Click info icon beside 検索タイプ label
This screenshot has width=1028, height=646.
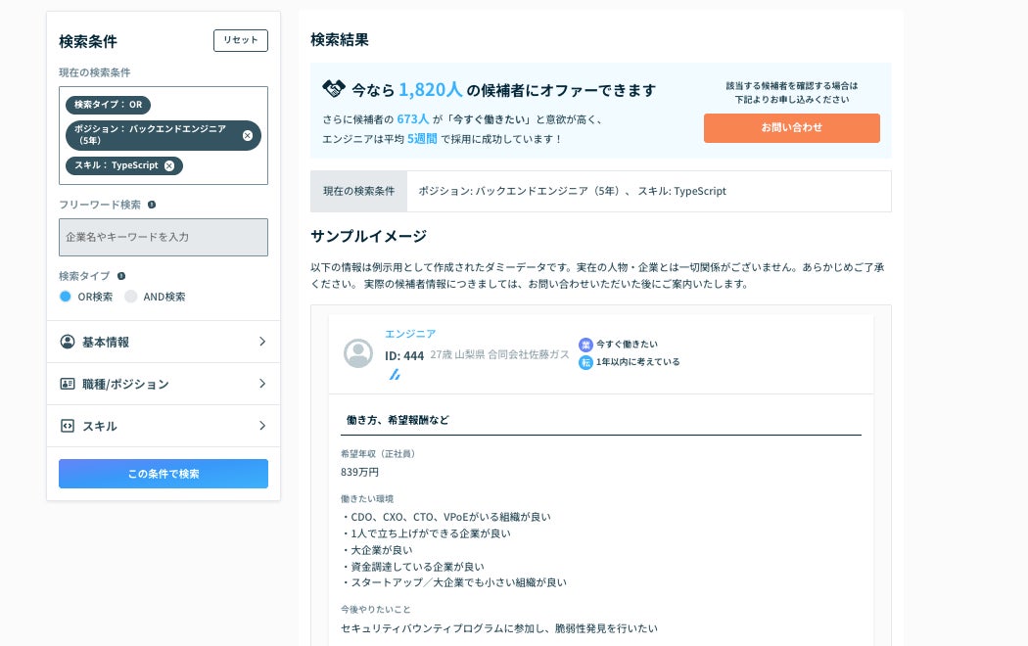tap(120, 276)
